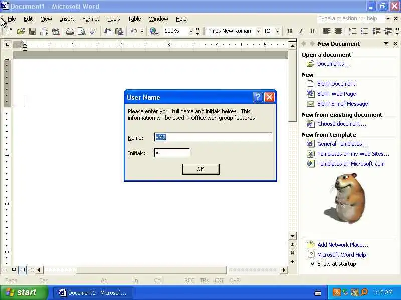The height and width of the screenshot is (300, 401).
Task: Open Print Preview from toolbar
Action: pyautogui.click(x=81, y=31)
